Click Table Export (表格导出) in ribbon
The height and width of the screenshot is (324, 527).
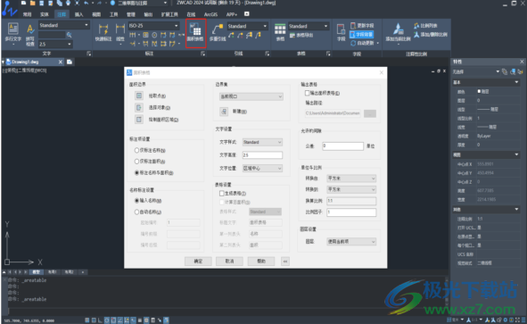[x=301, y=36]
